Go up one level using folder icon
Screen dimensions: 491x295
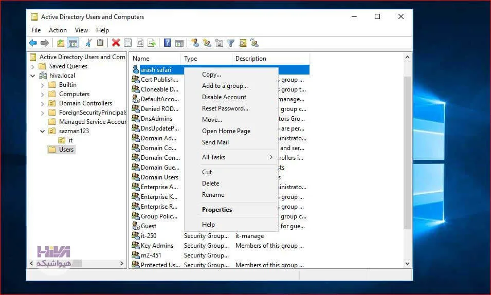(x=61, y=43)
